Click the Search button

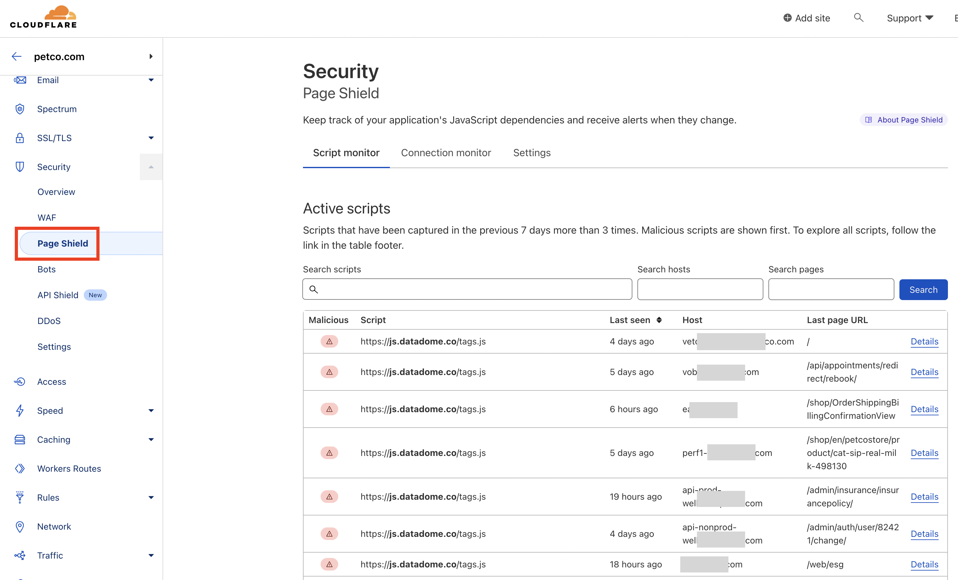[923, 289]
